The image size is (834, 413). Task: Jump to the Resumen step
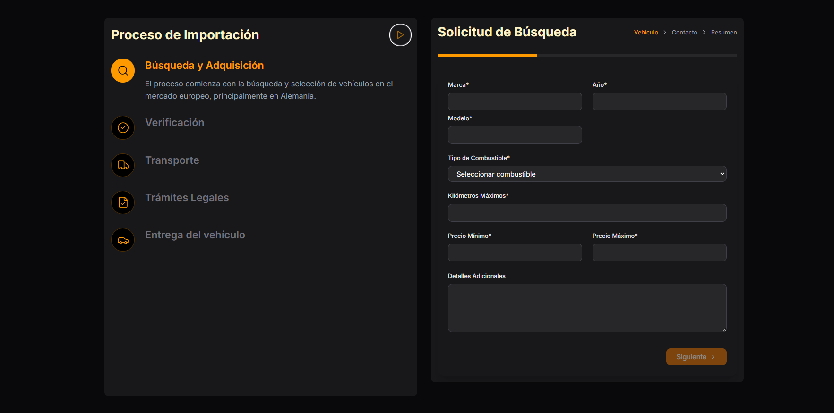pyautogui.click(x=723, y=33)
